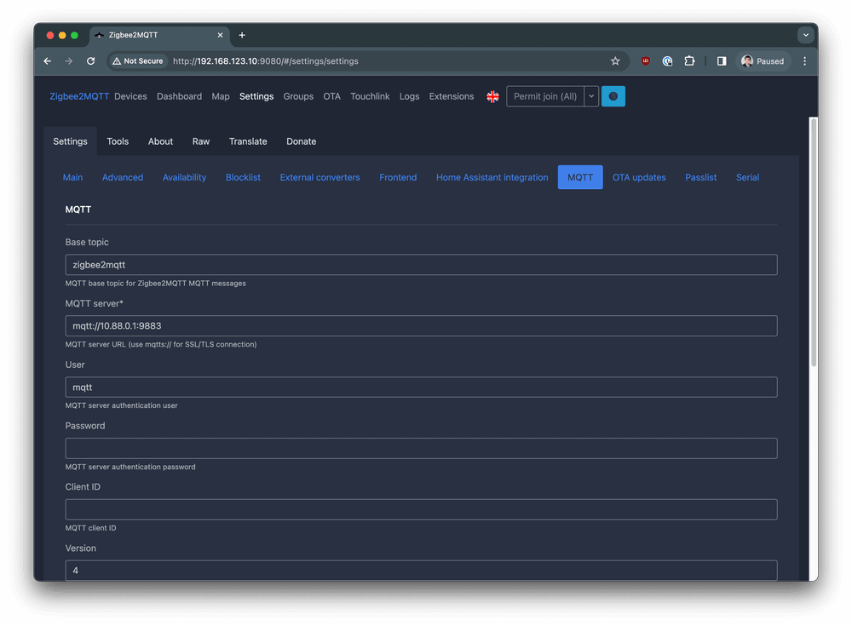Select the Advanced sub-tab
Image resolution: width=852 pixels, height=626 pixels.
coord(123,177)
